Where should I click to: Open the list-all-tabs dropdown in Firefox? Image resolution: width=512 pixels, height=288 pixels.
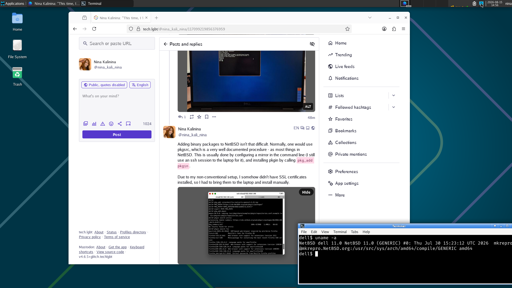click(x=370, y=18)
